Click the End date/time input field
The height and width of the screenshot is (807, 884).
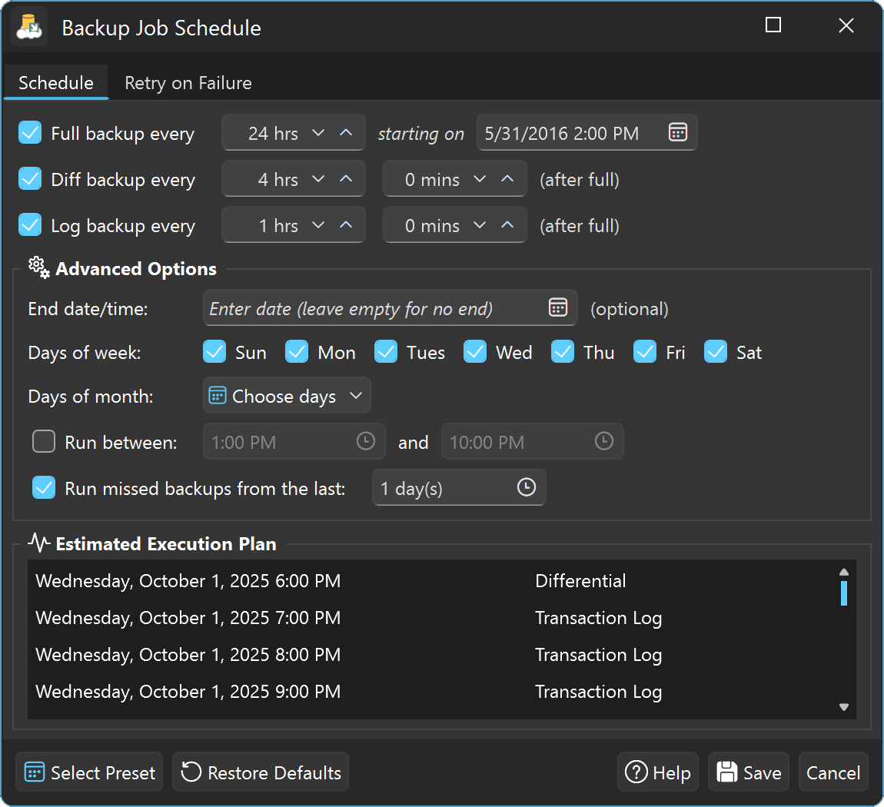click(x=373, y=309)
